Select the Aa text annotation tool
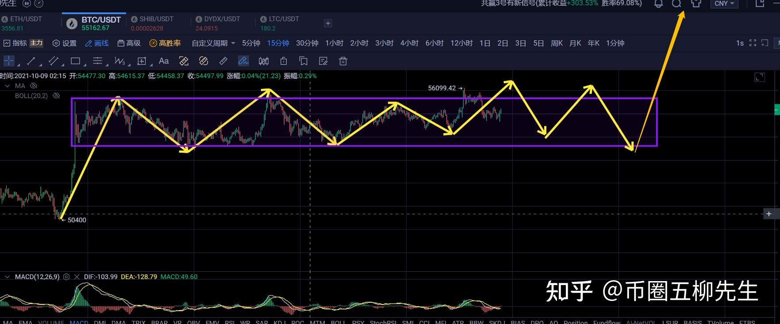The height and width of the screenshot is (324, 780). (x=164, y=61)
